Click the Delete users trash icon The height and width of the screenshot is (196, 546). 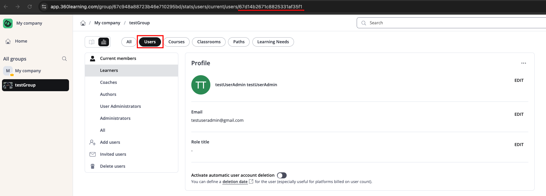coord(93,166)
